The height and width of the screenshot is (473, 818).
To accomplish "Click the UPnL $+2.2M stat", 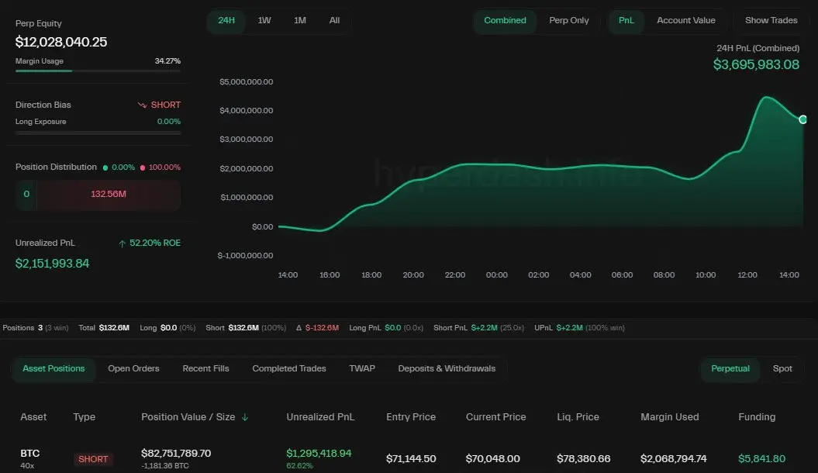I will [579, 328].
